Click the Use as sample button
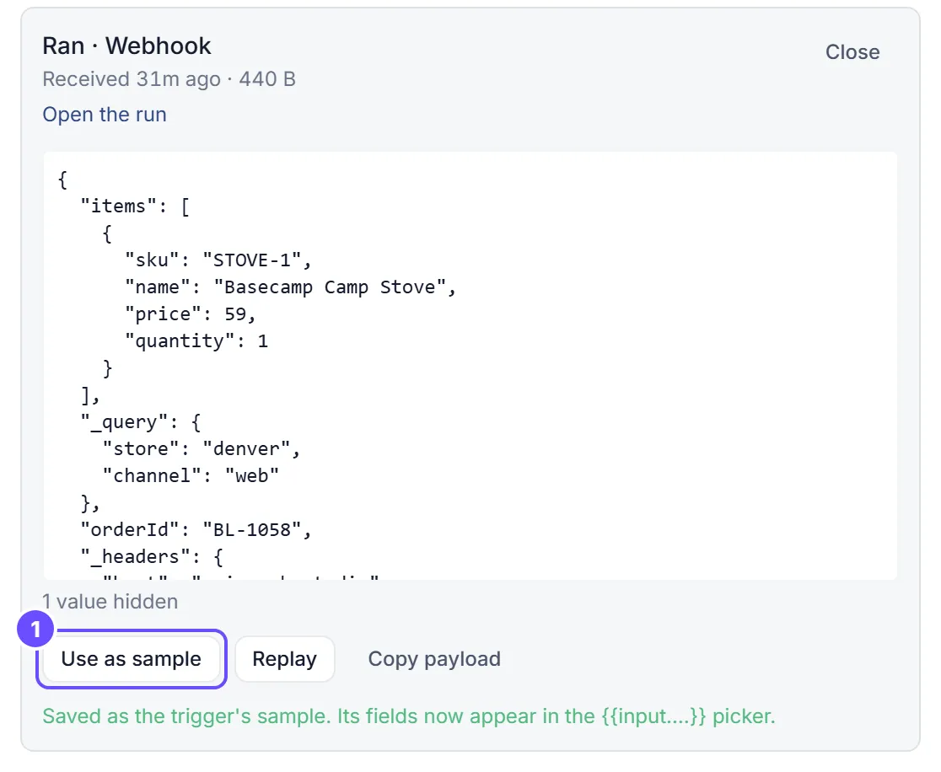Image resolution: width=941 pixels, height=772 pixels. (131, 658)
